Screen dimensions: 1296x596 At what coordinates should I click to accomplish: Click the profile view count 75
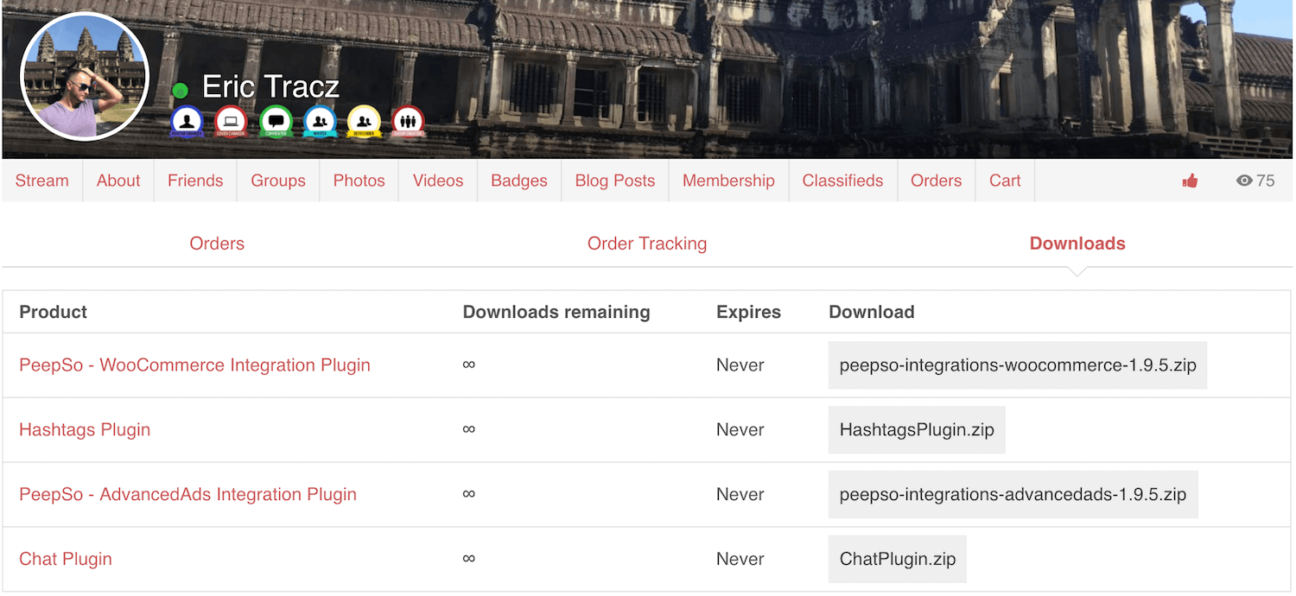(1266, 181)
